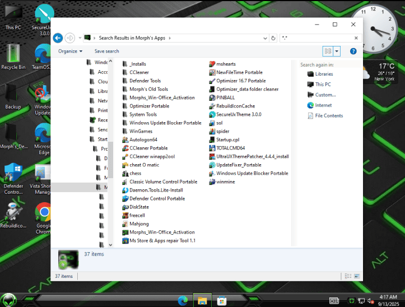Open the blue Help question mark icon
Viewport: 405px width, 307px height.
coord(353,51)
